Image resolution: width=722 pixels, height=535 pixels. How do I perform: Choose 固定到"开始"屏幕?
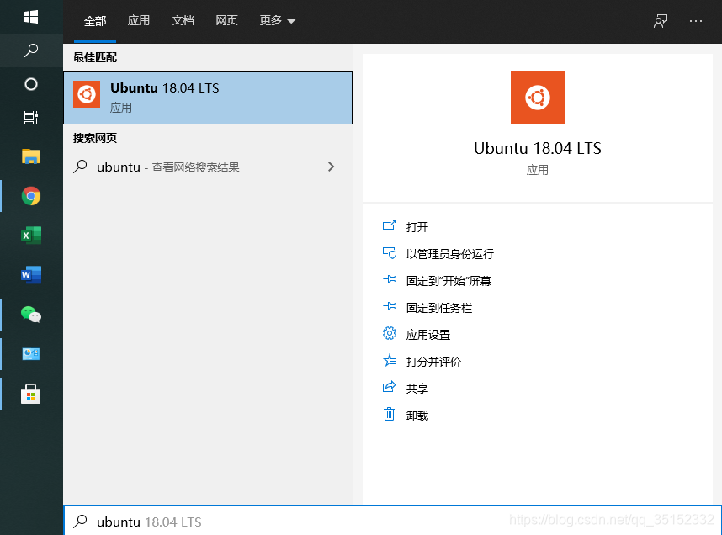pyautogui.click(x=449, y=281)
